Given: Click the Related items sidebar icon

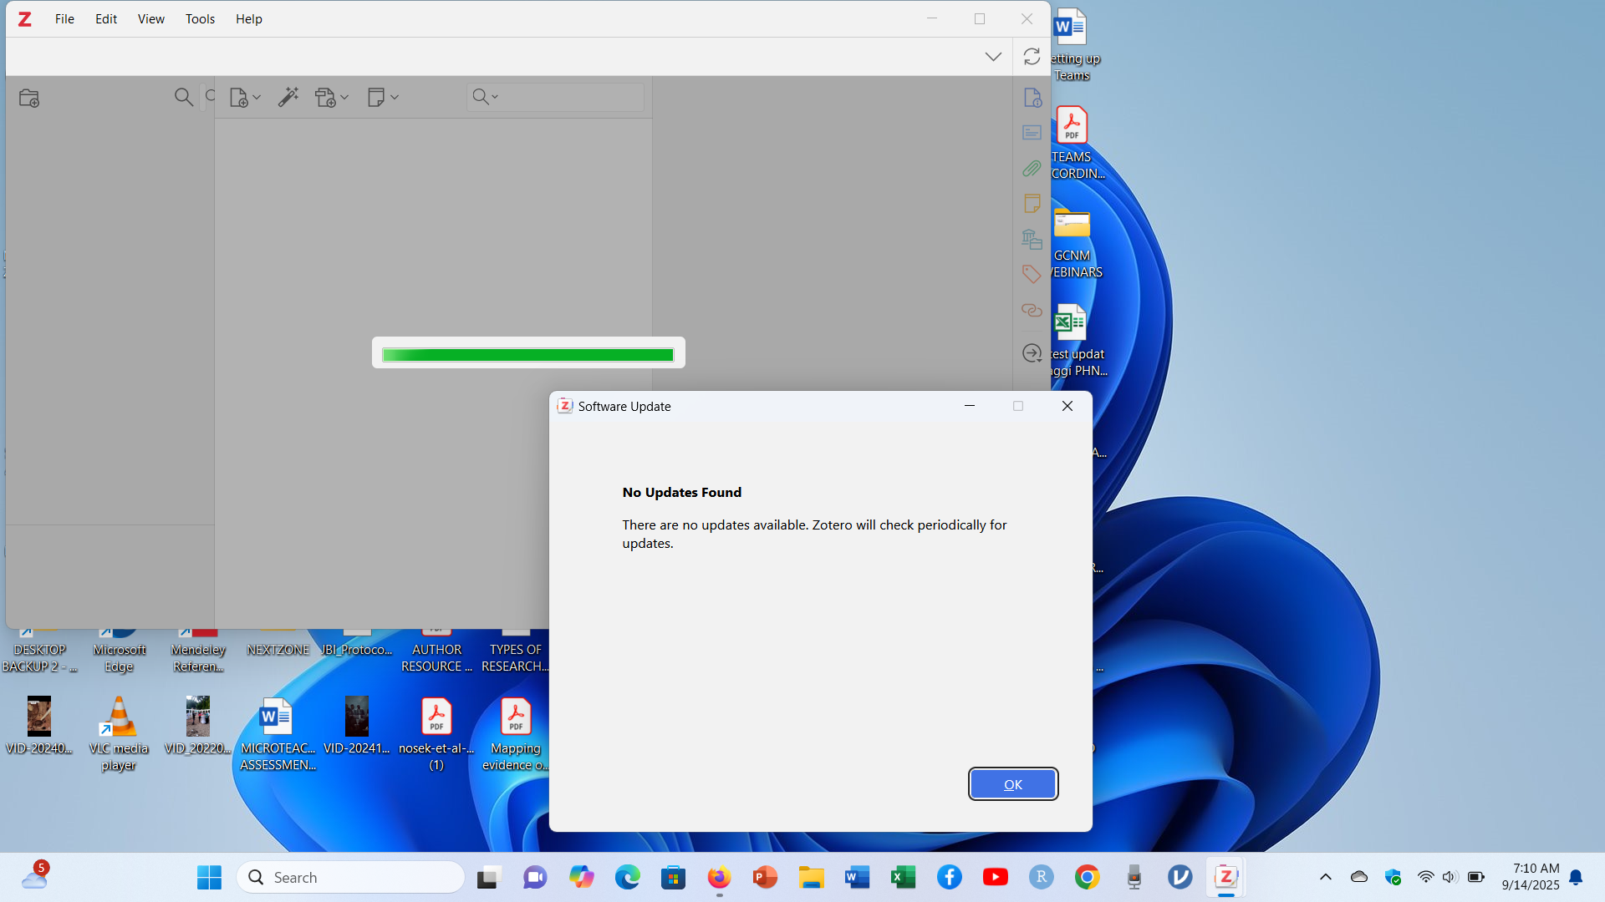Looking at the screenshot, I should [1032, 310].
